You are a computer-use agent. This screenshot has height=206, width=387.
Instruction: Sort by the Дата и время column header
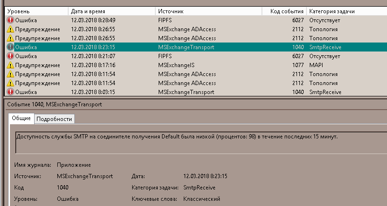point(112,11)
